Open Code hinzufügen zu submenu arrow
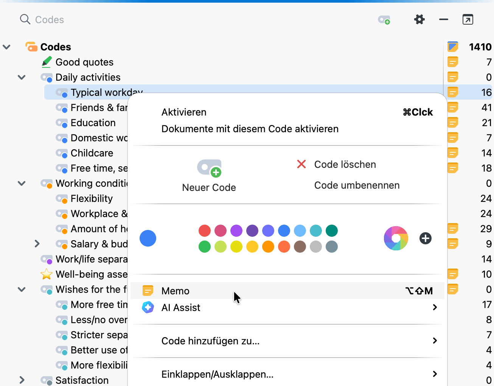Screen dimensions: 494x386 coord(435,341)
